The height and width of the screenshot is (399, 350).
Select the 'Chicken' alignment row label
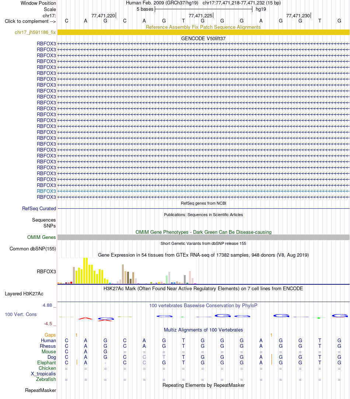47,368
